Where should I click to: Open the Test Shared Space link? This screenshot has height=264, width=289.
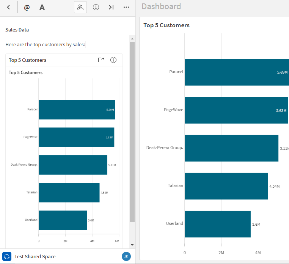click(35, 257)
